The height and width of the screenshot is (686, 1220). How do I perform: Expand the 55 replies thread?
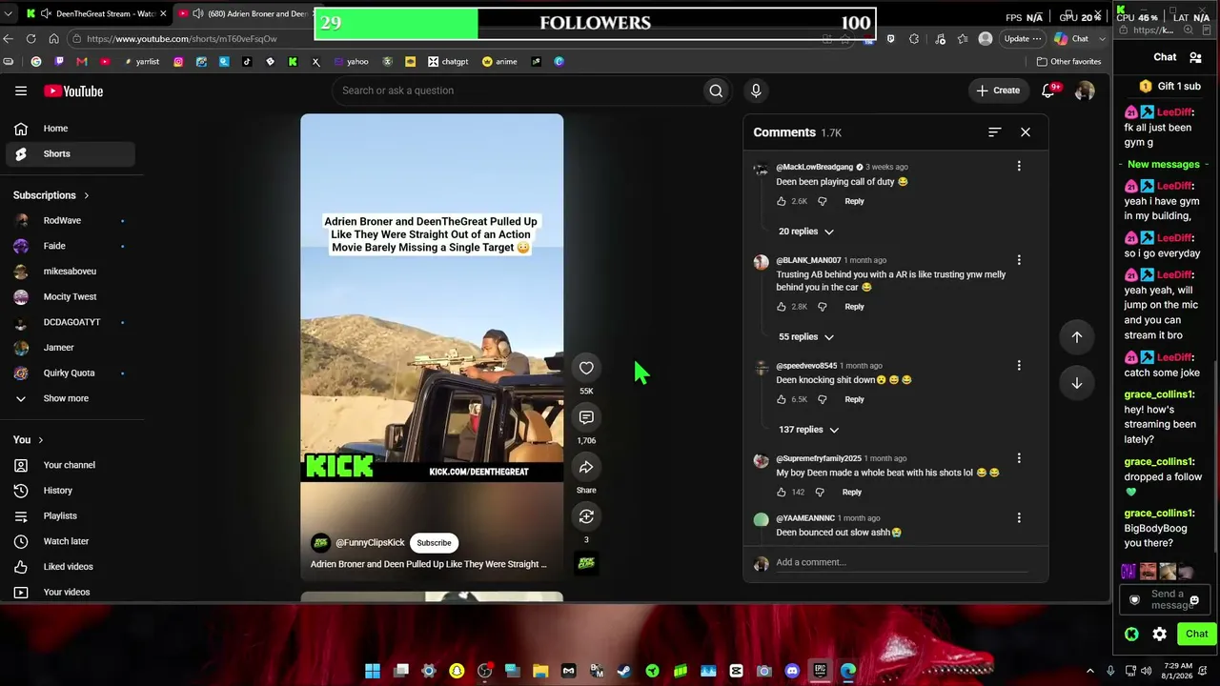pos(806,337)
